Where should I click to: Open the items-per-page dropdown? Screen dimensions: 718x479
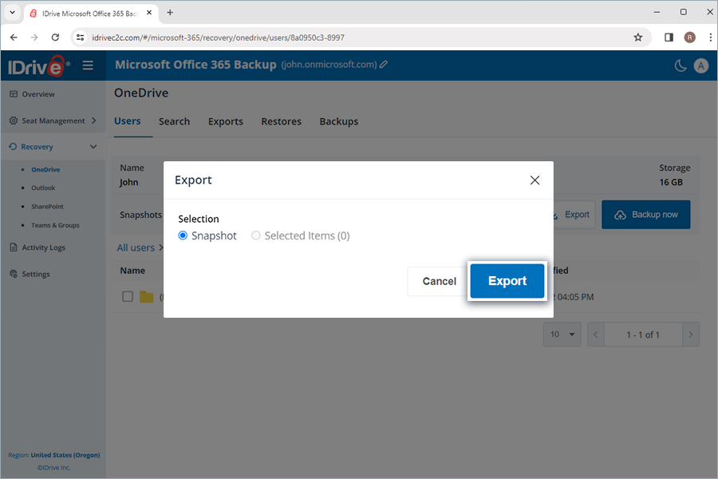pyautogui.click(x=562, y=334)
